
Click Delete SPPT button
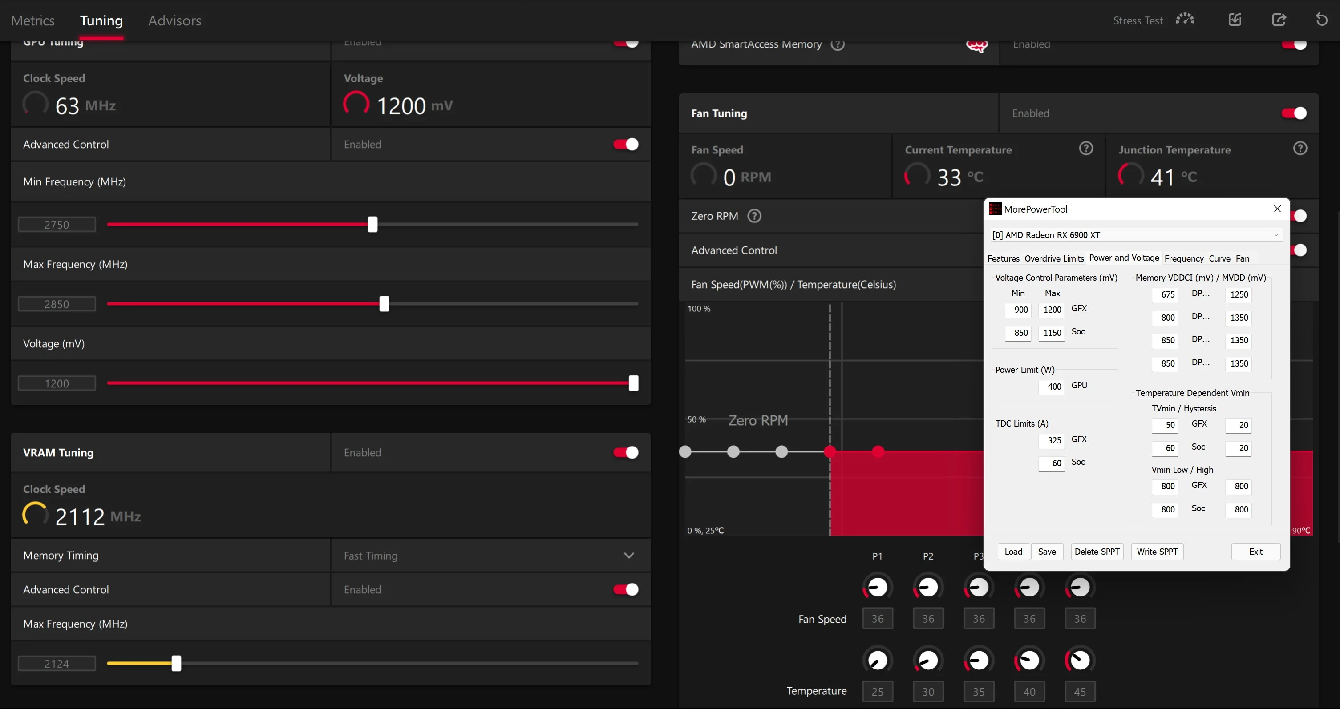pyautogui.click(x=1097, y=552)
